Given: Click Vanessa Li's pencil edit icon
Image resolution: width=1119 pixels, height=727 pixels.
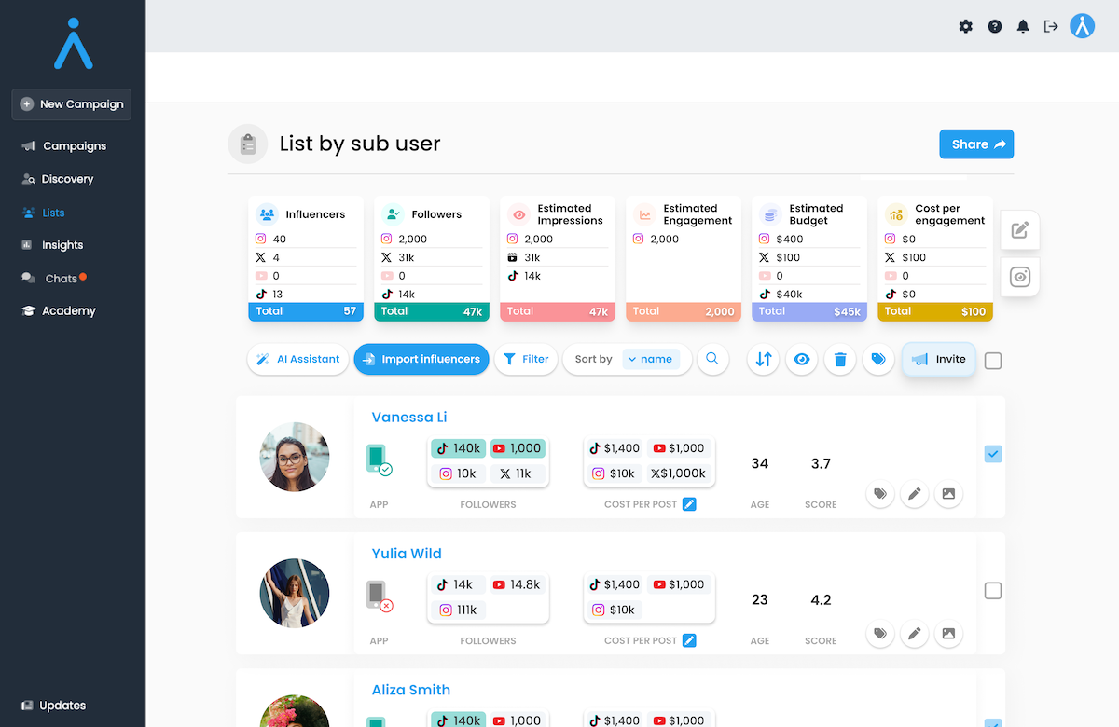Looking at the screenshot, I should 915,494.
